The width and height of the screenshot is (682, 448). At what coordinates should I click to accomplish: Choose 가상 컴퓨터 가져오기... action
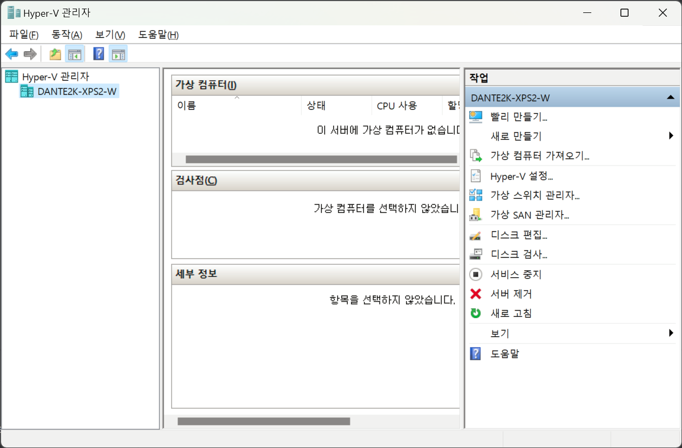(x=539, y=156)
